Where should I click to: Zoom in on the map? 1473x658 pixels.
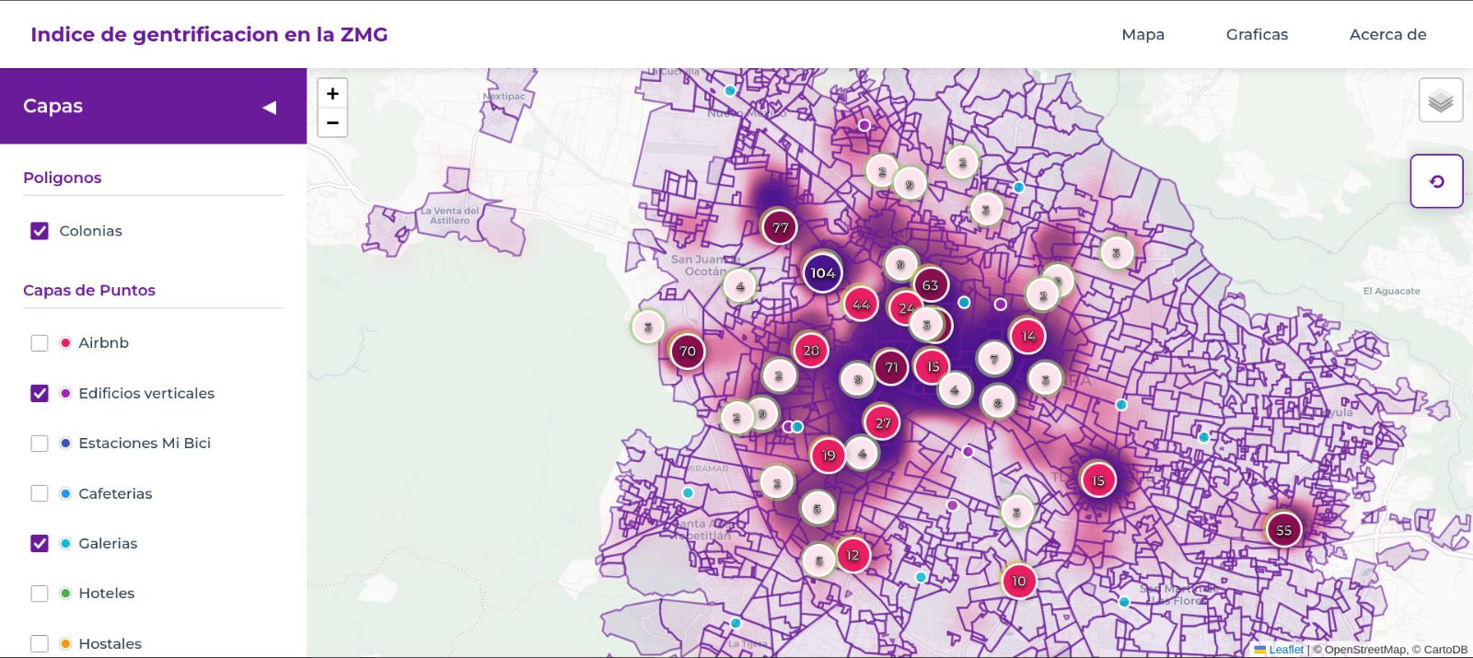click(x=332, y=93)
